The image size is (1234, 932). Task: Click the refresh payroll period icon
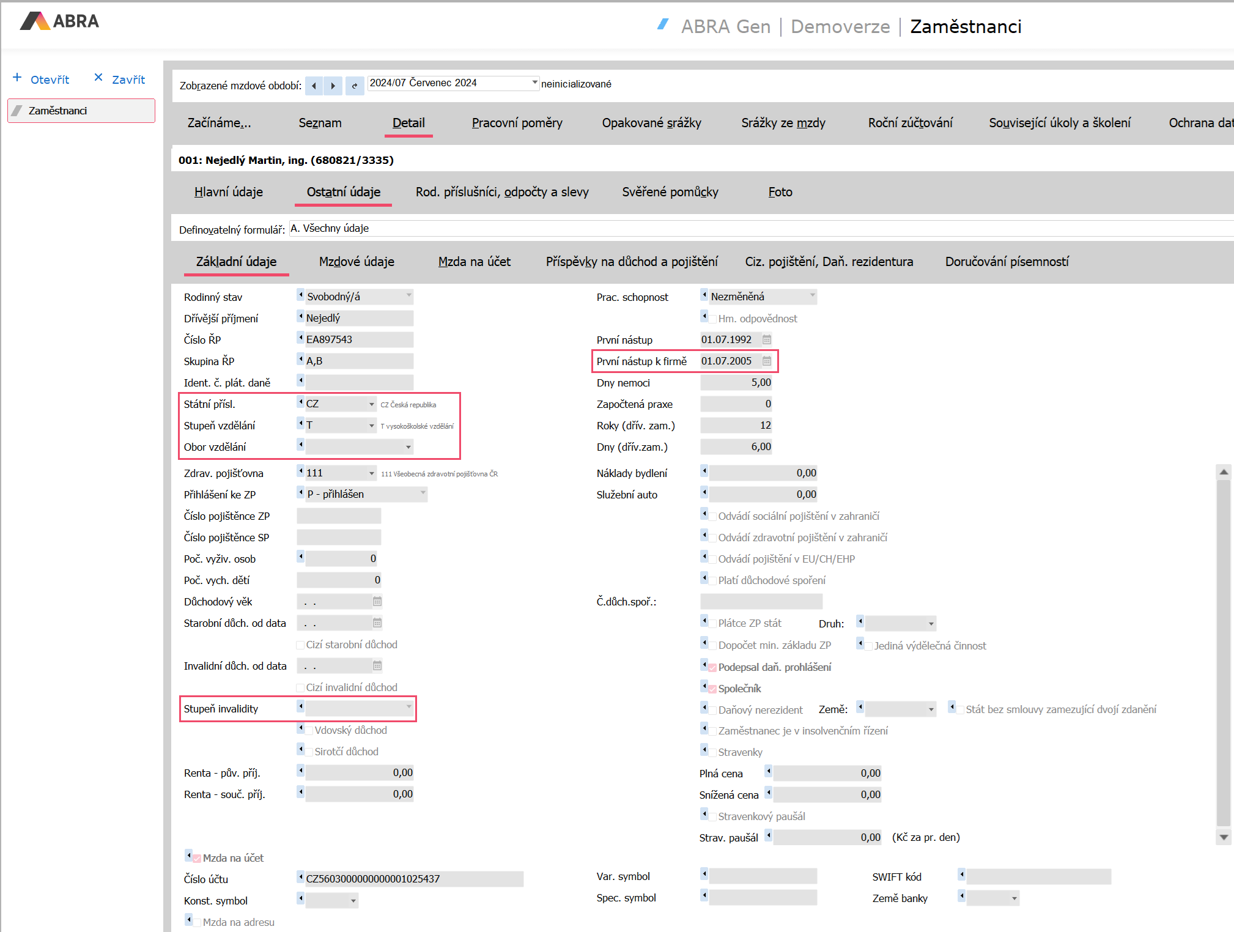354,86
